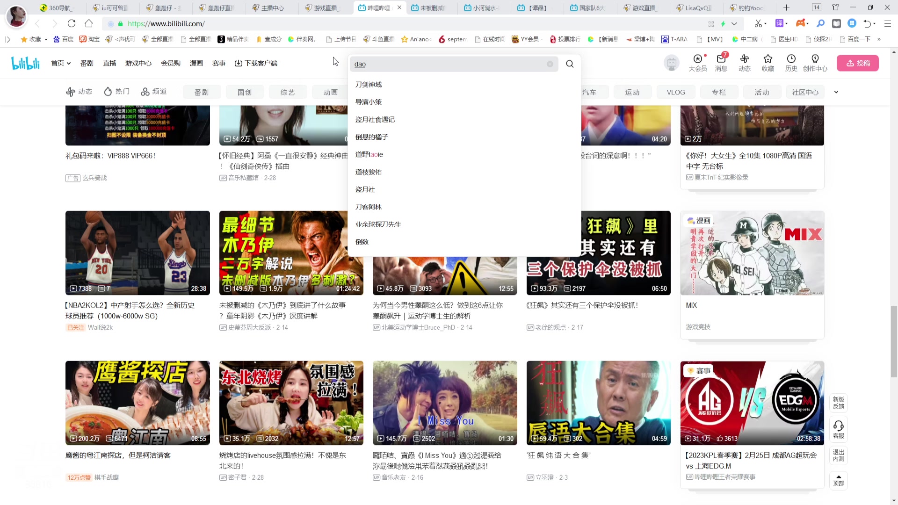Open uploader link Wall说2k

(100, 327)
